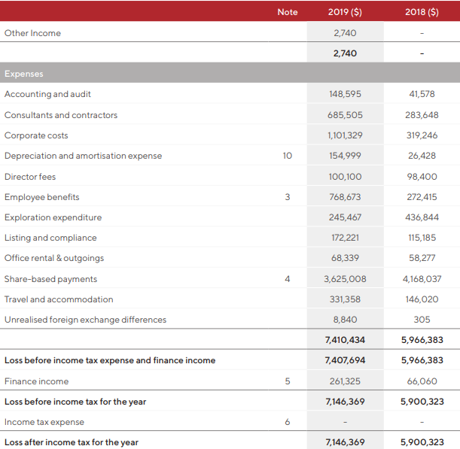Image resolution: width=460 pixels, height=449 pixels.
Task: Select 'Loss before income tax expense and finance income'
Action: pyautogui.click(x=110, y=360)
